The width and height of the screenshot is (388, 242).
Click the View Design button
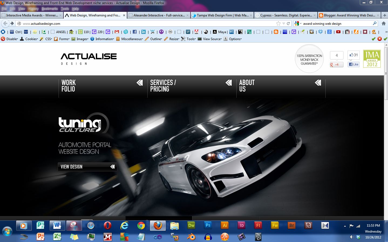[x=87, y=167]
